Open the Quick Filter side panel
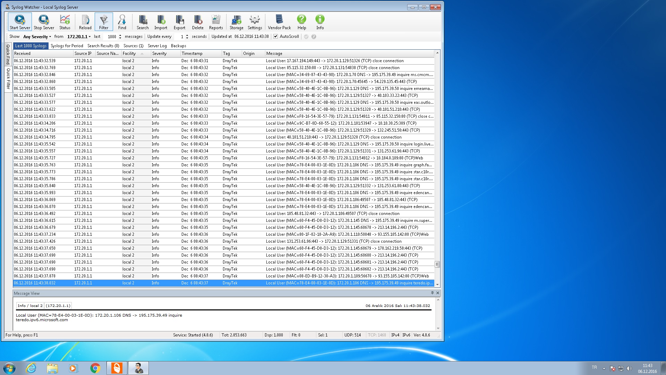Screen dimensions: 666x375 point(8,78)
